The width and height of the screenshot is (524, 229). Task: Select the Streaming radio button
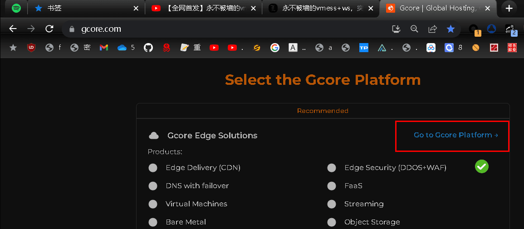332,204
